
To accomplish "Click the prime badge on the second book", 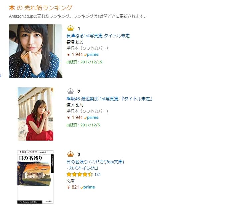I will 91,117.
